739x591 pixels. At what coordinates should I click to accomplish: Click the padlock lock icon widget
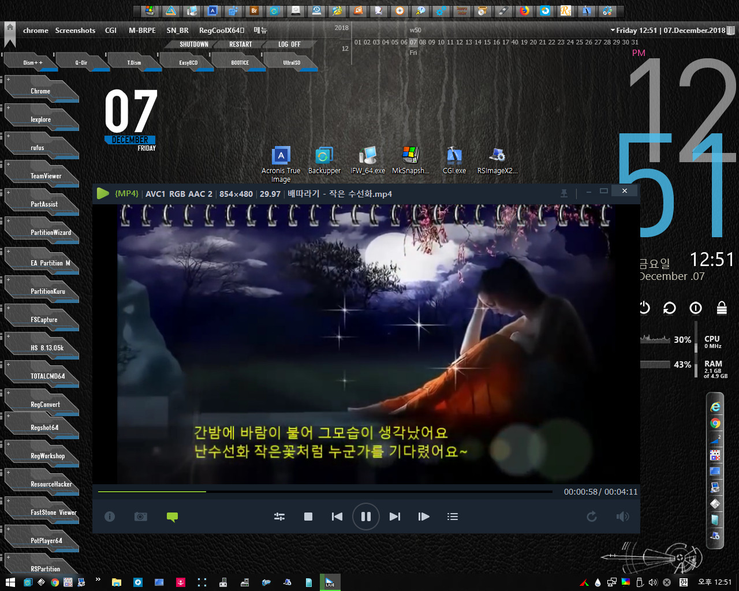tap(722, 308)
